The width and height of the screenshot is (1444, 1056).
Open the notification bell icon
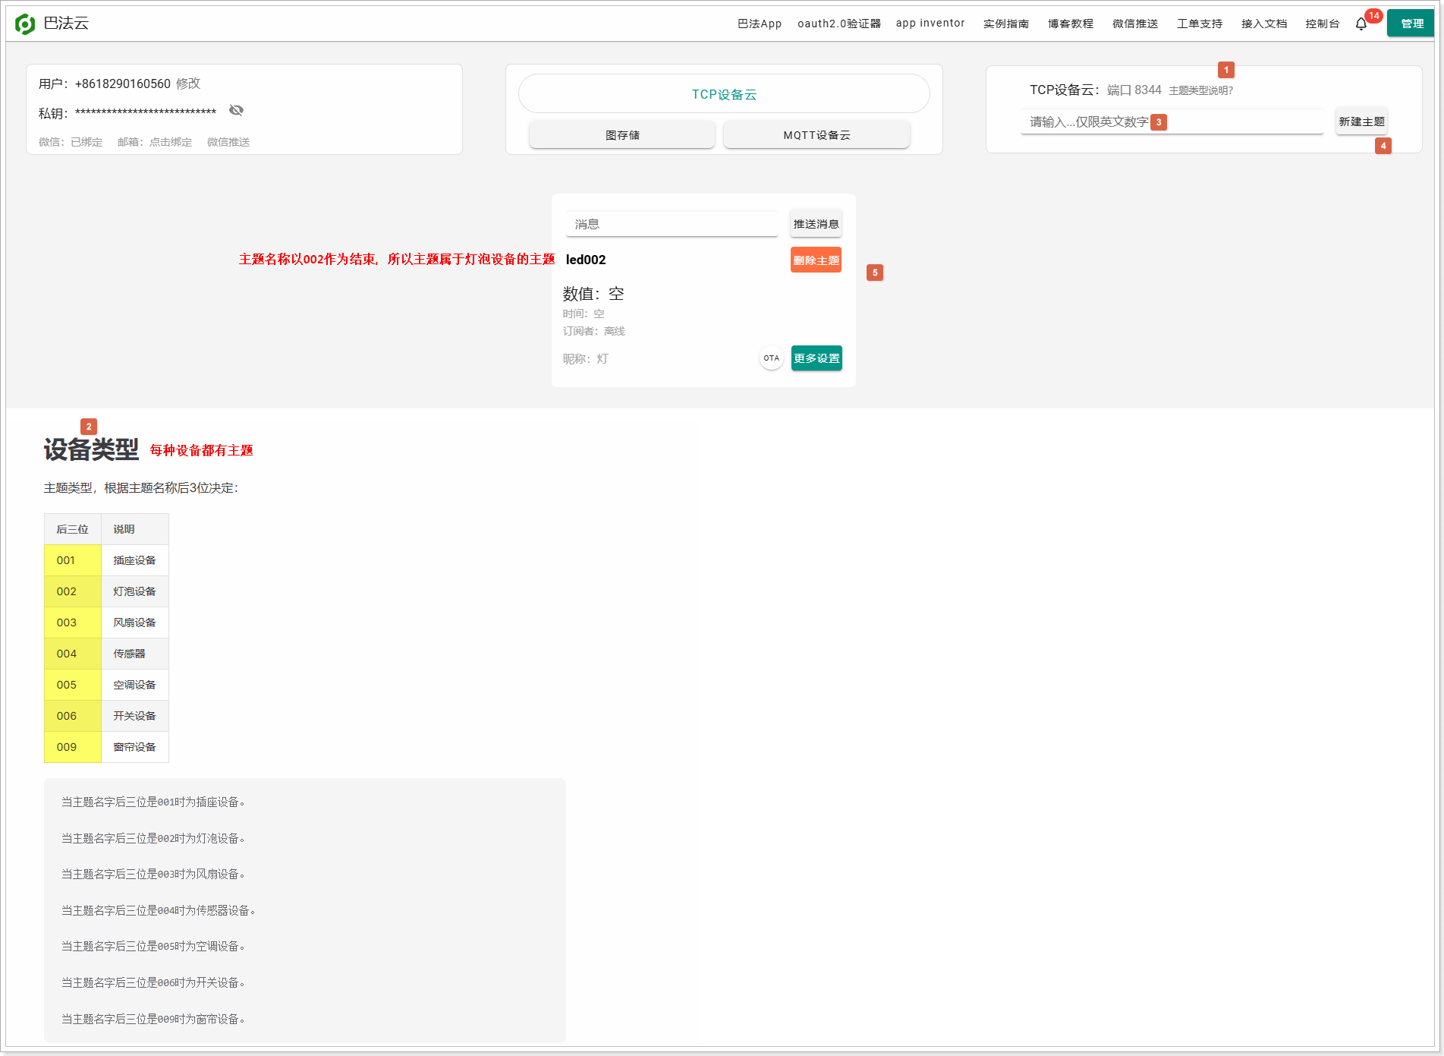tap(1361, 24)
